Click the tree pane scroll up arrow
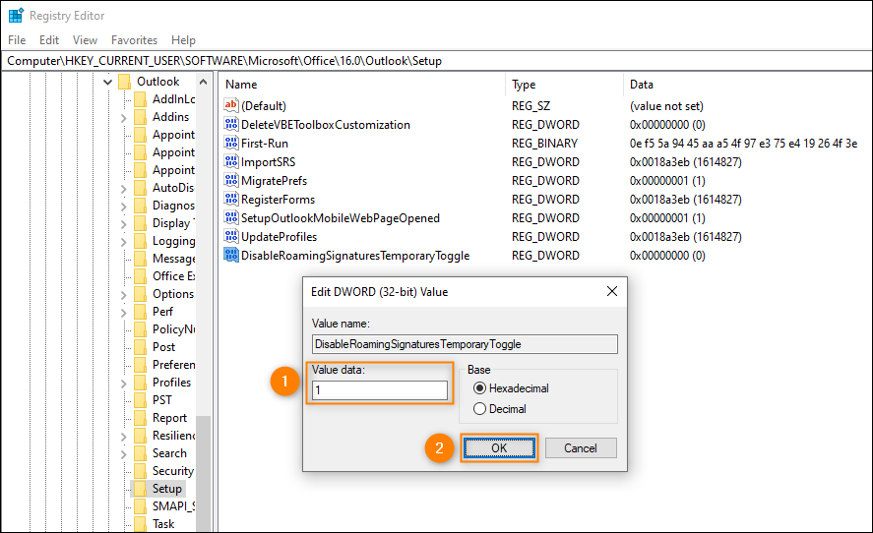The height and width of the screenshot is (533, 873). tap(203, 82)
